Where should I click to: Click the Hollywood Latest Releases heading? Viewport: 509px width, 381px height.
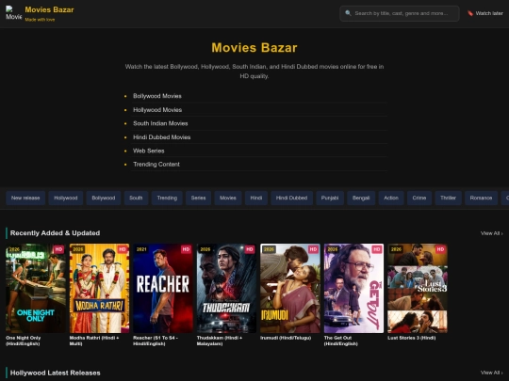click(x=56, y=373)
